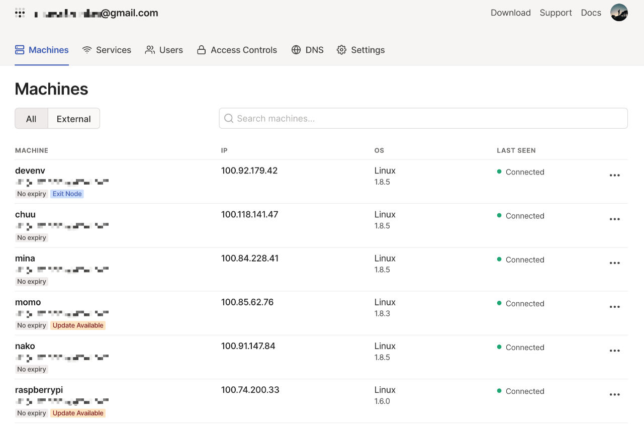Switch to the DNS tab
The height and width of the screenshot is (424, 644).
pyautogui.click(x=307, y=50)
